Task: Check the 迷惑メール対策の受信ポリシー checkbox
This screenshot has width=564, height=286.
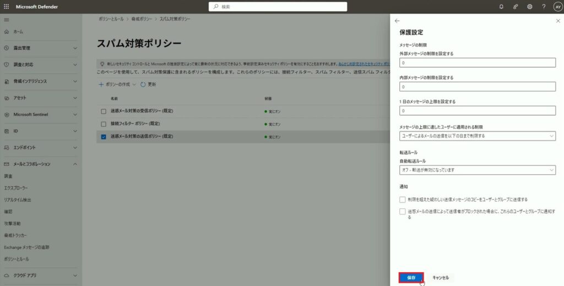Action: click(x=104, y=111)
